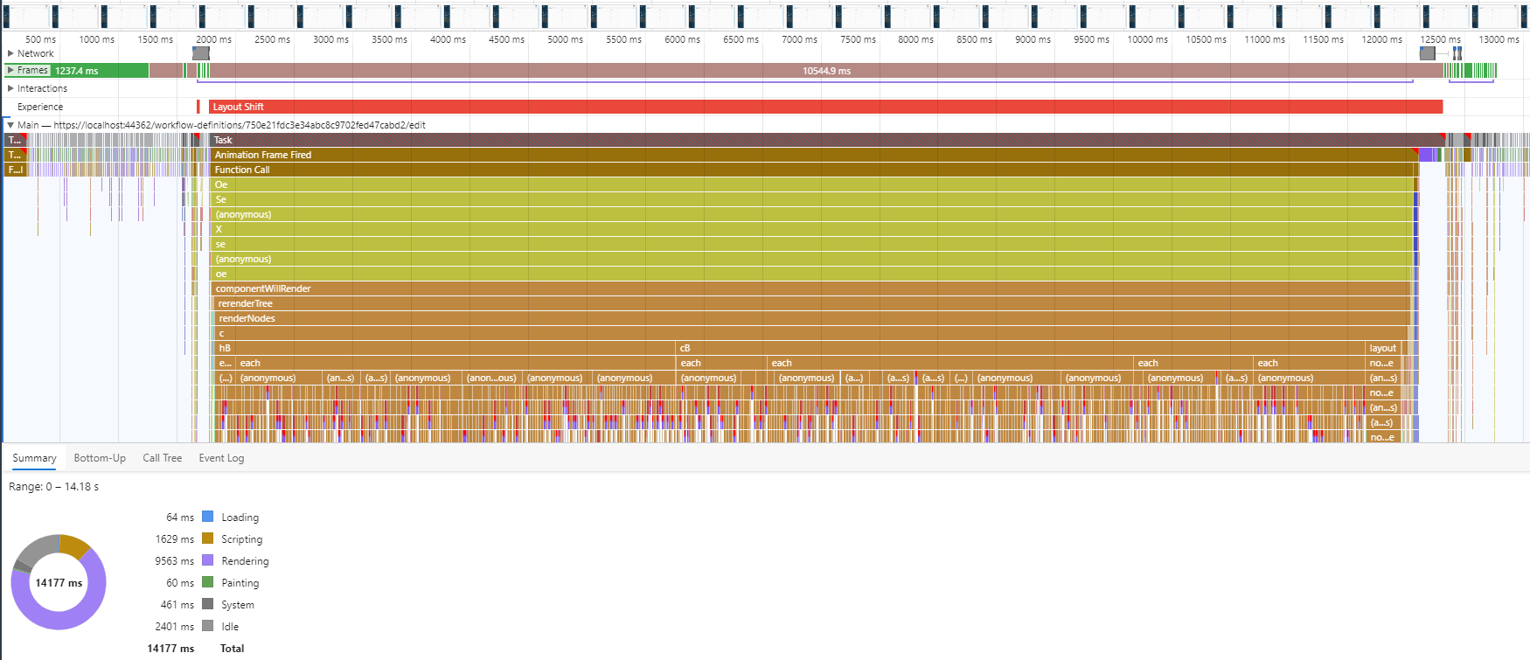Viewport: 1530px width, 660px height.
Task: Expand the Network track triangle
Action: click(10, 53)
